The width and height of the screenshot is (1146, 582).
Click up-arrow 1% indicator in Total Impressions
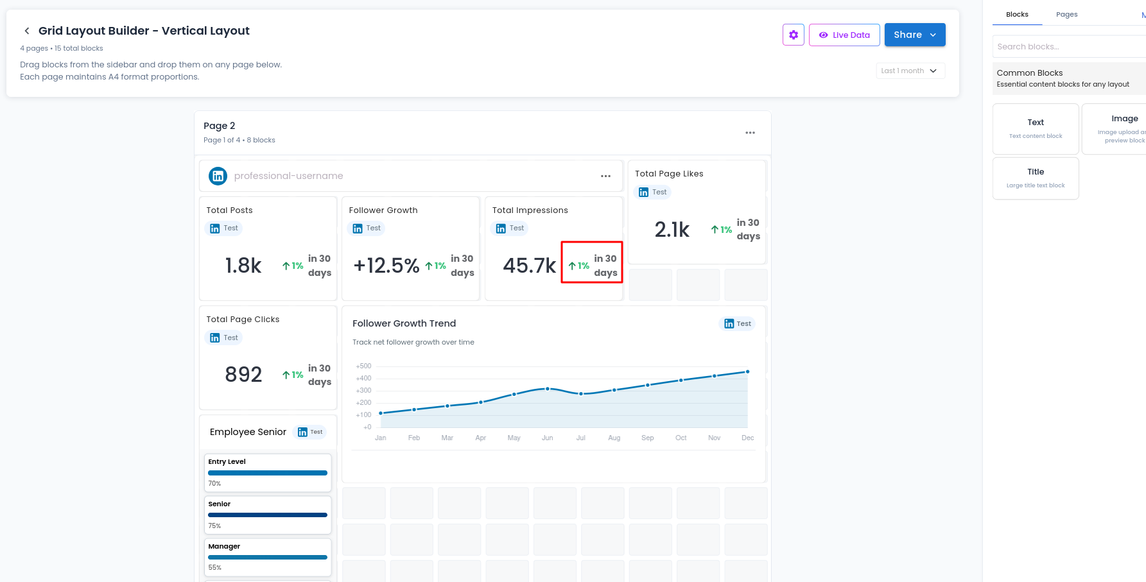click(x=579, y=266)
